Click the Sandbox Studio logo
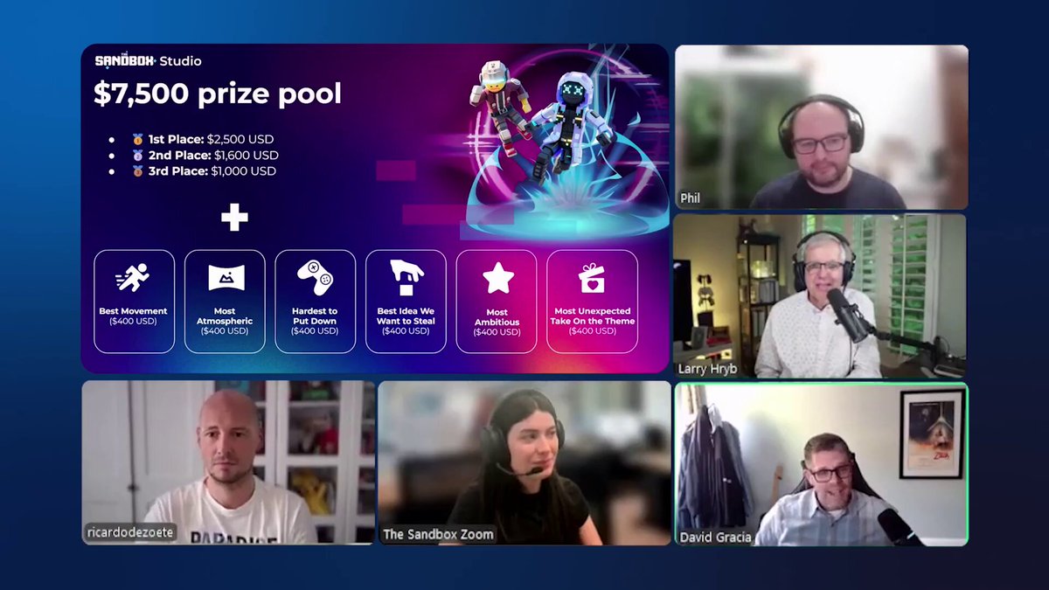Image resolution: width=1049 pixels, height=590 pixels. click(x=148, y=61)
